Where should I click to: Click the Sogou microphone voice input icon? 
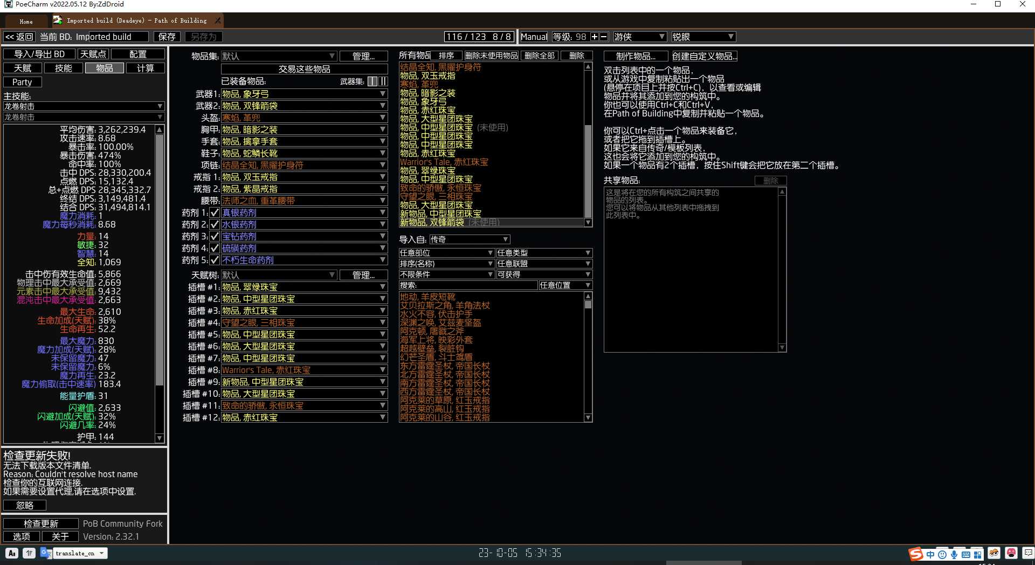(954, 554)
